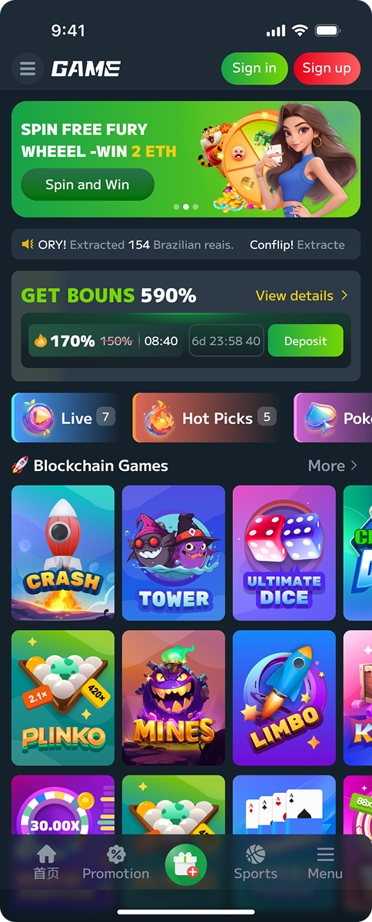Expand View details chevron
Image resolution: width=372 pixels, height=922 pixels.
click(x=344, y=296)
